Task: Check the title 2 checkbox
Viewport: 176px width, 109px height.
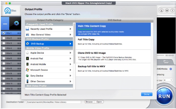Action: 4,38
